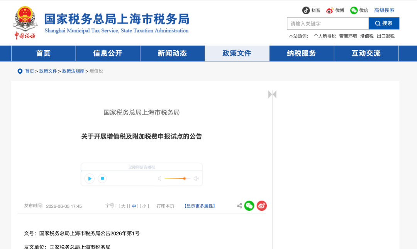Click 首页 in breadcrumb
The height and width of the screenshot is (249, 417).
click(29, 71)
